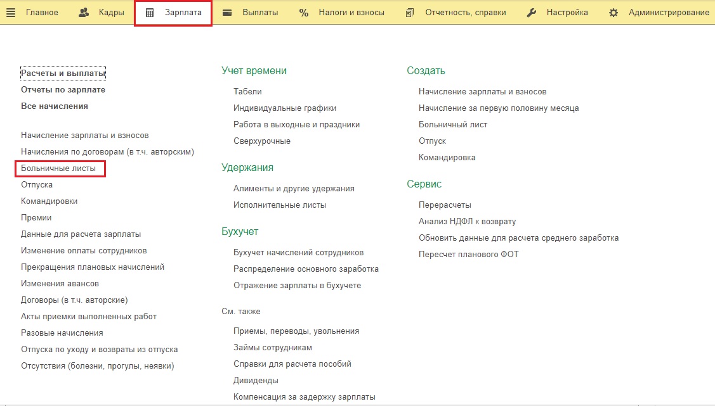
Task: Click the wallet icon for Выплаты
Action: 227,13
